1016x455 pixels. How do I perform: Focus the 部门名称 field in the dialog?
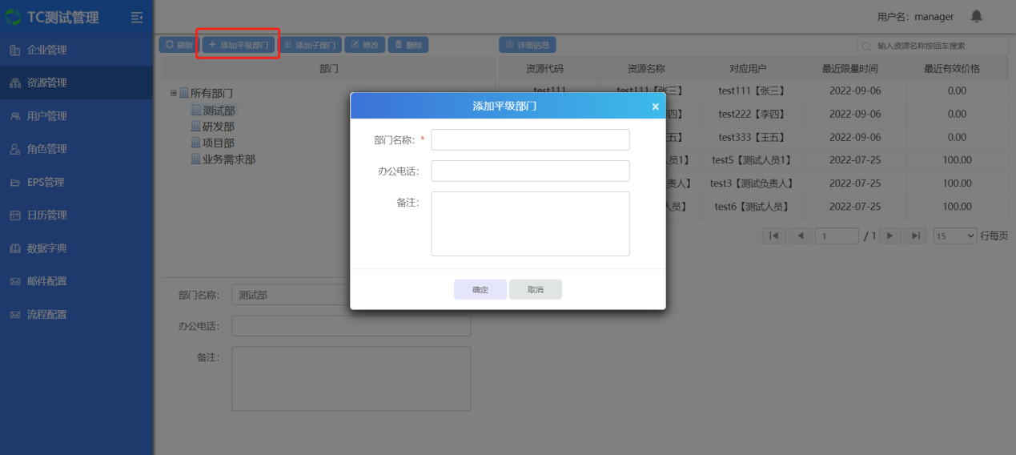point(530,139)
